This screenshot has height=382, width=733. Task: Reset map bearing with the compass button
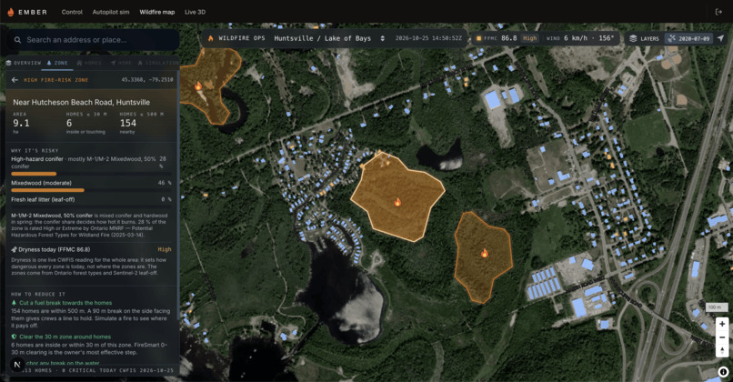click(722, 350)
